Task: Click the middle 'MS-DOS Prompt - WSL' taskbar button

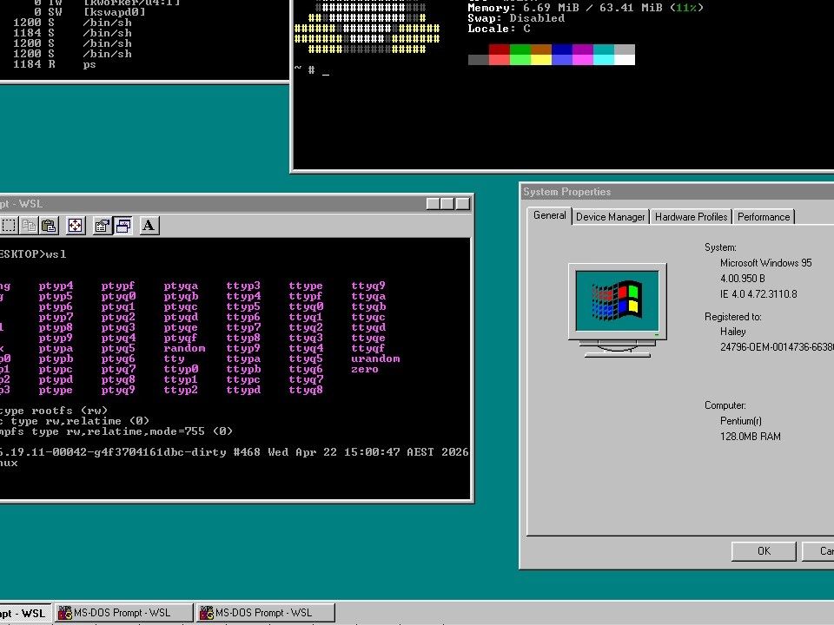Action: pyautogui.click(x=124, y=613)
